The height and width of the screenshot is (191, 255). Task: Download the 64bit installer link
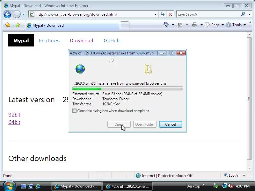(14, 122)
